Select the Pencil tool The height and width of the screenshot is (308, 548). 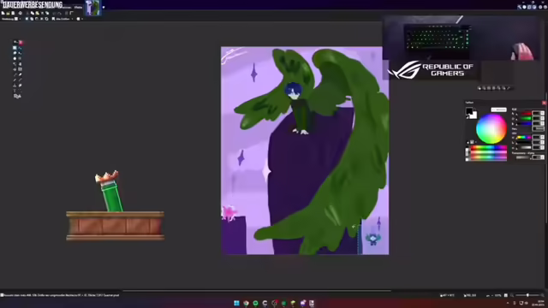pos(15,80)
